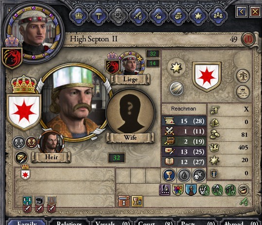Toggle the round grey striped orb button
Image resolution: width=262 pixels, height=225 pixels.
pos(176,89)
